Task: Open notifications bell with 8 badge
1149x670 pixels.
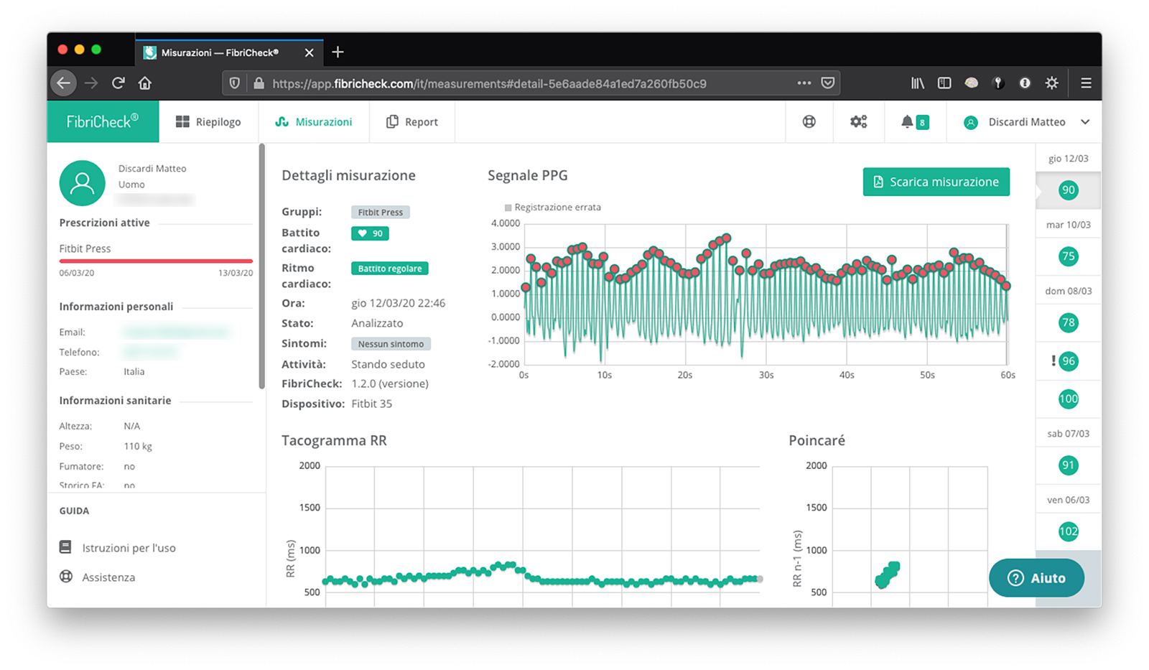Action: 914,122
